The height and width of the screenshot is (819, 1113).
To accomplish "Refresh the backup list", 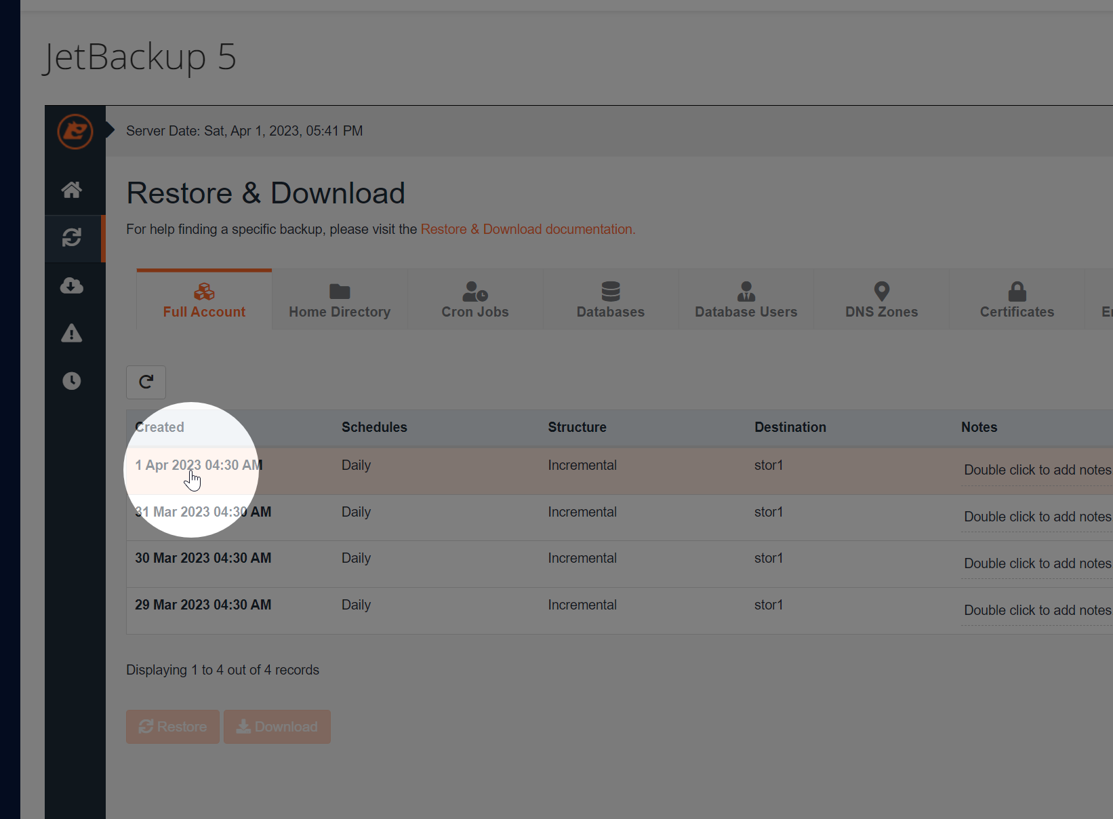I will point(146,382).
